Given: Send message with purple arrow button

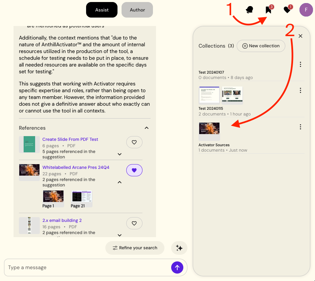Looking at the screenshot, I should pyautogui.click(x=177, y=267).
